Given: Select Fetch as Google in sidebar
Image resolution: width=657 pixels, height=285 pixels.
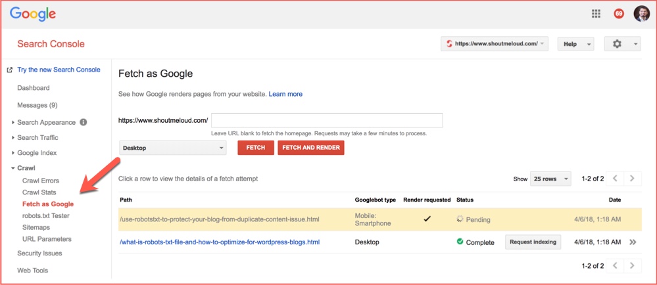Looking at the screenshot, I should [48, 204].
